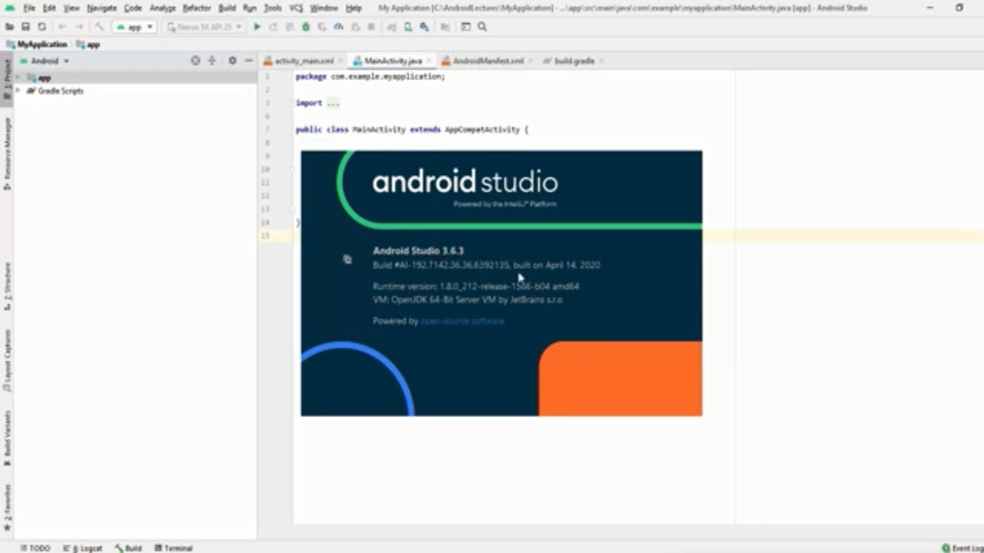Screen dimensions: 984x553
Task: Open the Build menu
Action: (x=227, y=8)
